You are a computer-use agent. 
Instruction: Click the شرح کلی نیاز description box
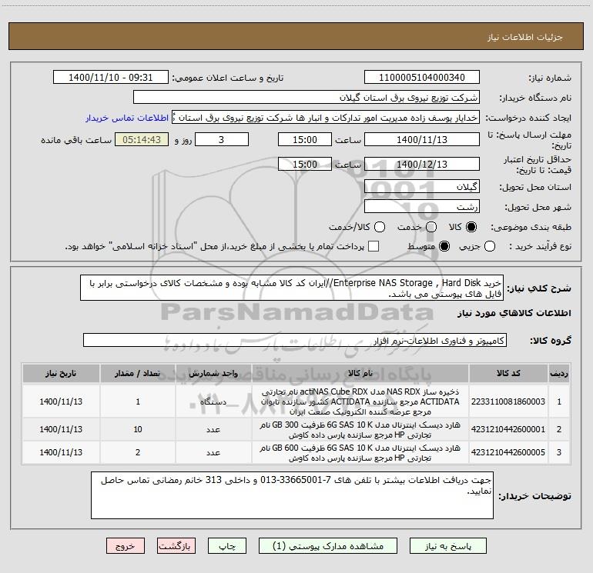pos(292,288)
